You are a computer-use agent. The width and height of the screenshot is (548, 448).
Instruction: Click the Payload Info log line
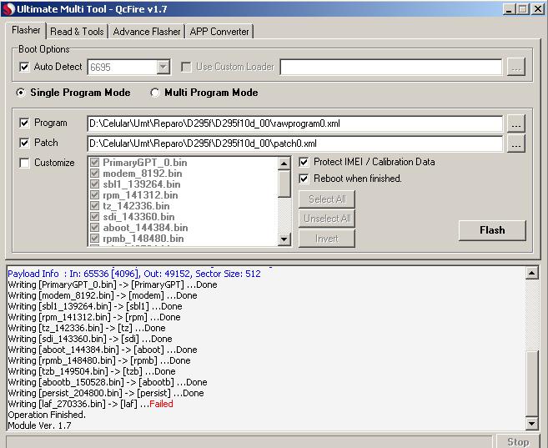click(134, 274)
